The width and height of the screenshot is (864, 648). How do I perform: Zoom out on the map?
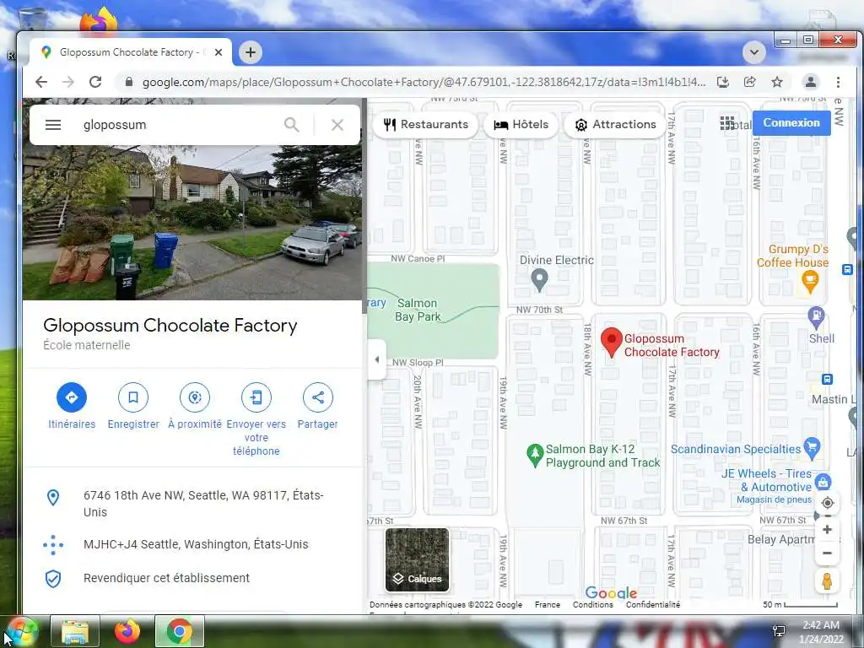[827, 553]
